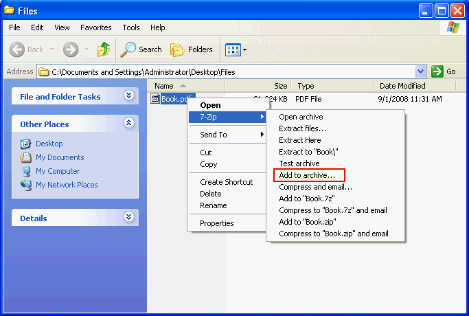Click the folder icon in address bar
This screenshot has width=469, height=316.
click(44, 72)
